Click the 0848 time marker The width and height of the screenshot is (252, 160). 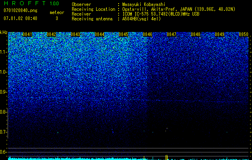point(196,34)
